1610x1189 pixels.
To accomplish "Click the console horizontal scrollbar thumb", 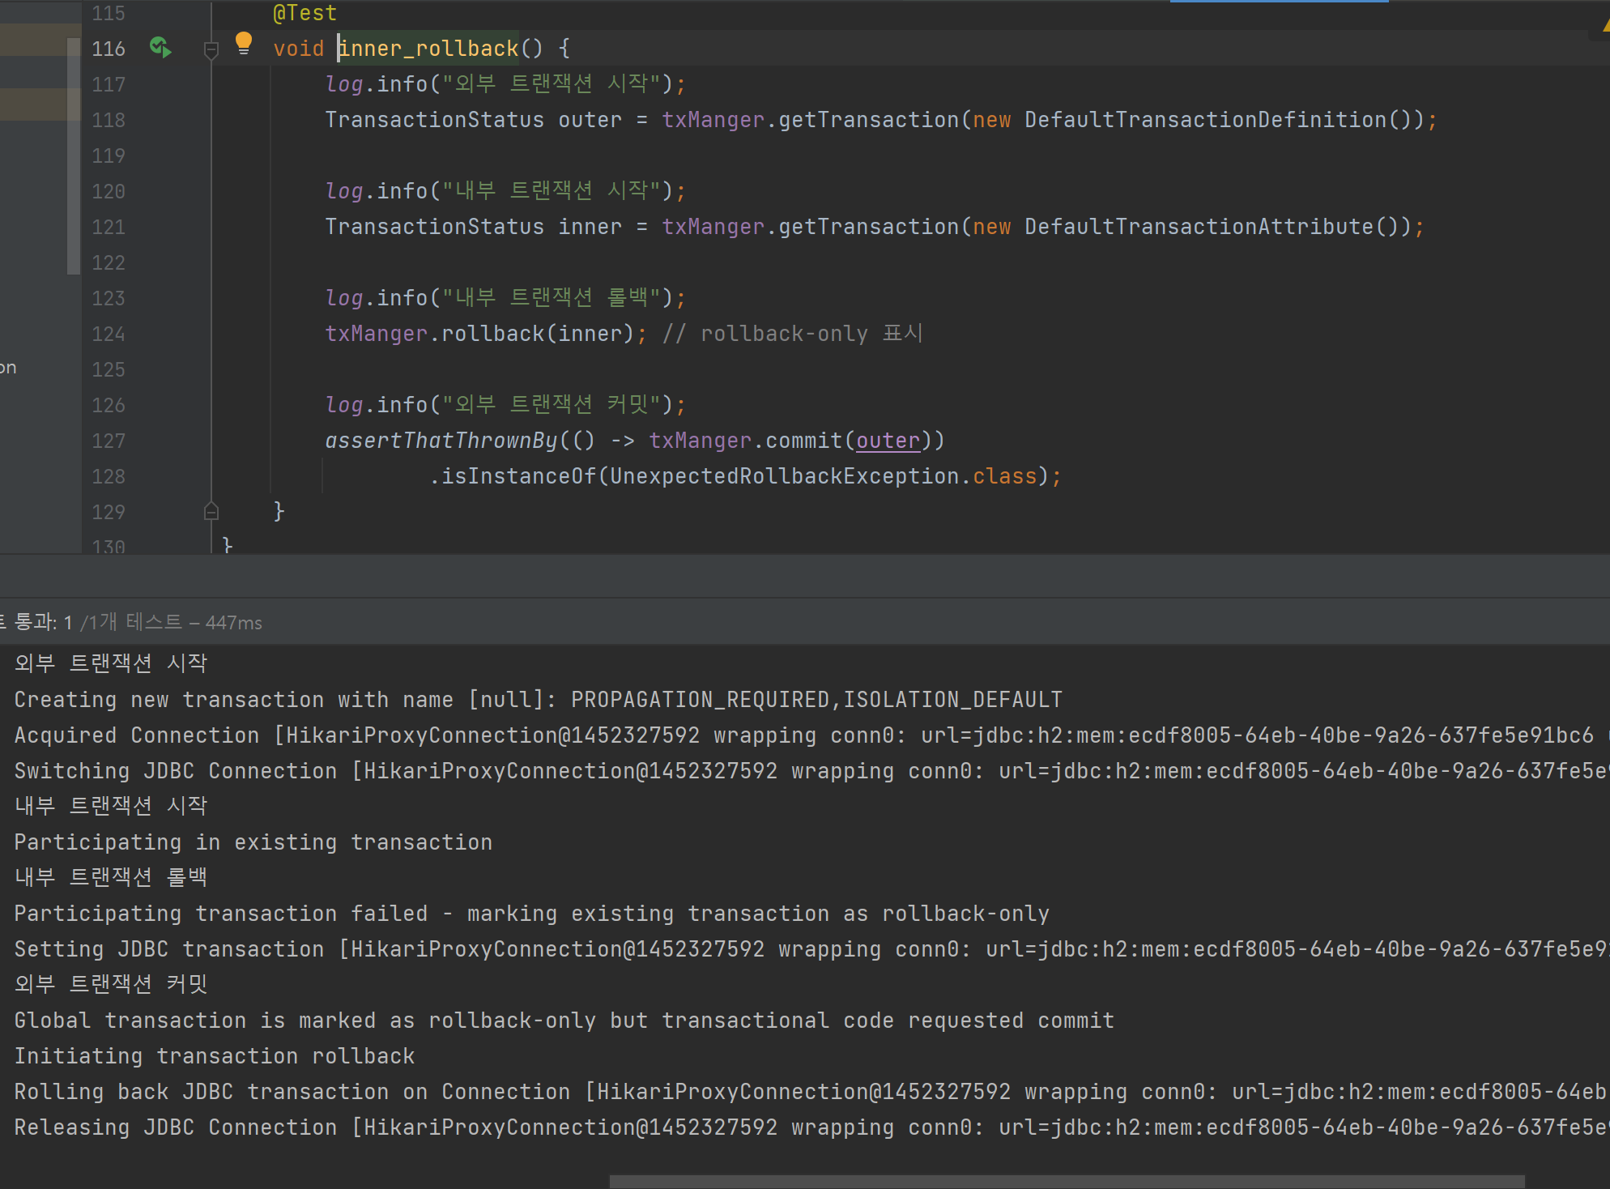I will coord(1066,1181).
